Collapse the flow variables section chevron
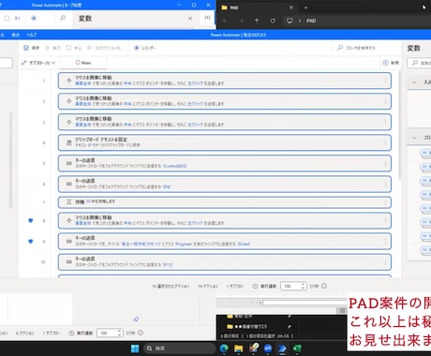This screenshot has height=356, width=431. (x=414, y=138)
